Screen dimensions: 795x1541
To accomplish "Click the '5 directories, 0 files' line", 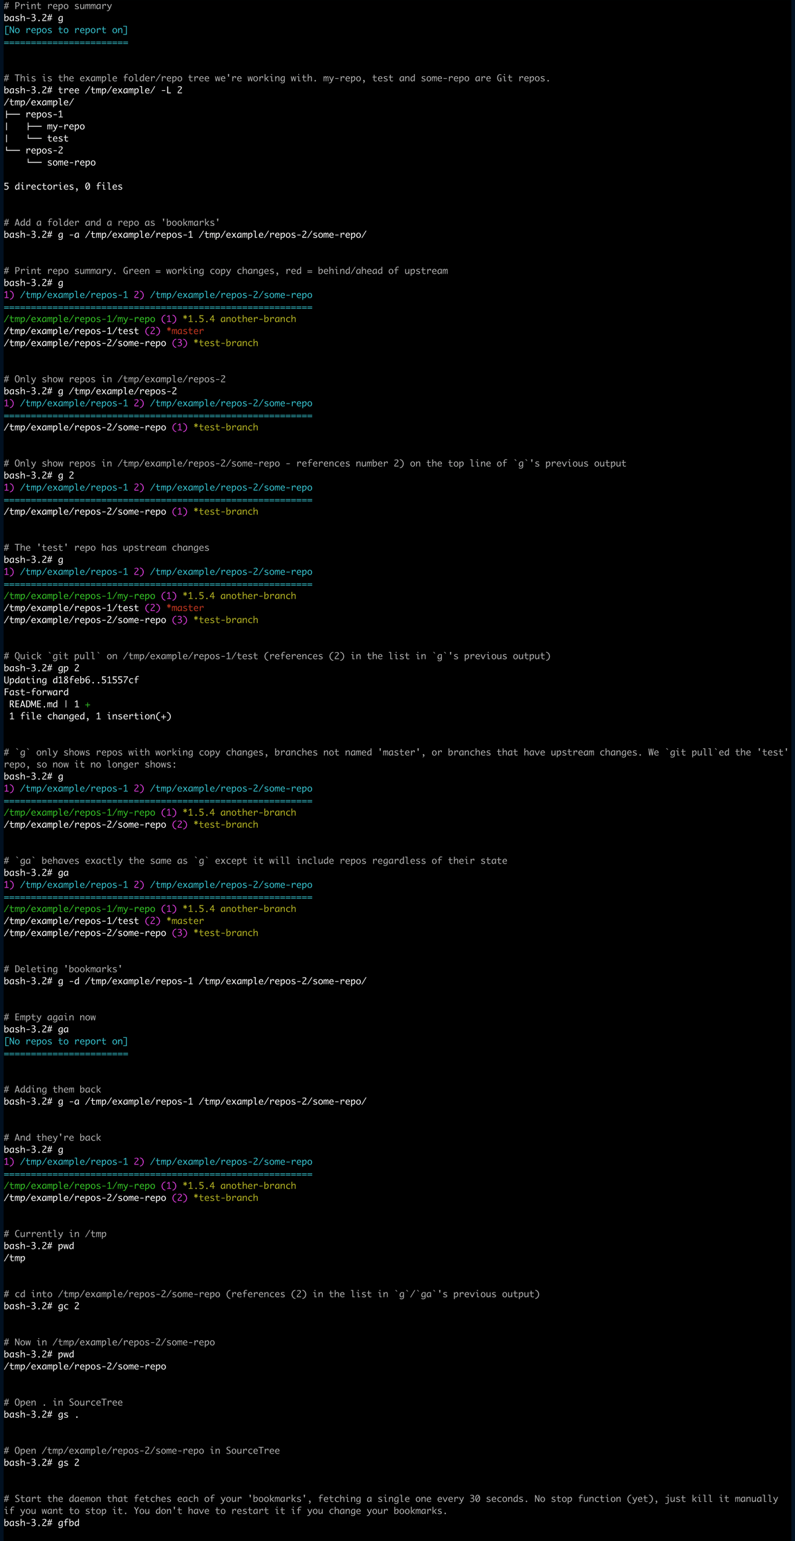I will tap(63, 186).
